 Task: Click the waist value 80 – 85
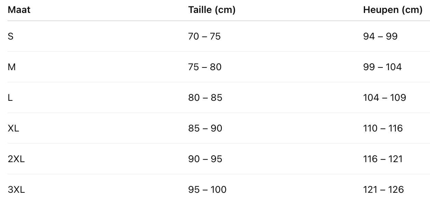point(205,97)
